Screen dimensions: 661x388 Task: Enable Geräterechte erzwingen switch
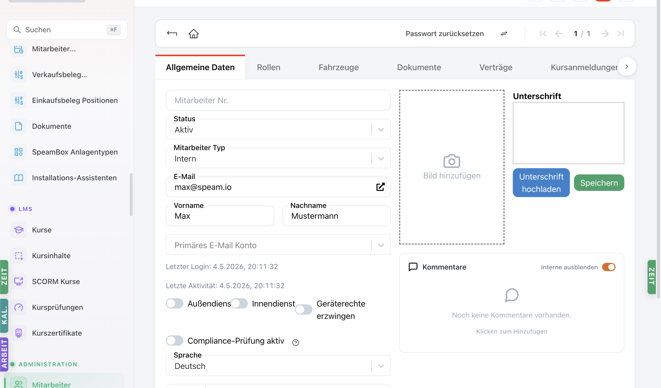point(303,310)
